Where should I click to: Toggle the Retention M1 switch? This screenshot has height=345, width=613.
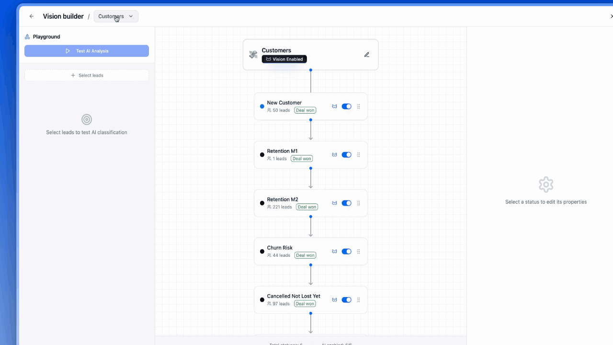pyautogui.click(x=346, y=155)
